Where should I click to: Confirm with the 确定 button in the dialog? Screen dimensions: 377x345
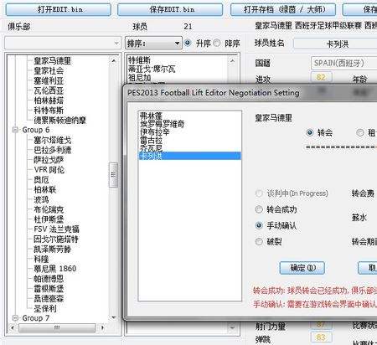[x=302, y=268]
